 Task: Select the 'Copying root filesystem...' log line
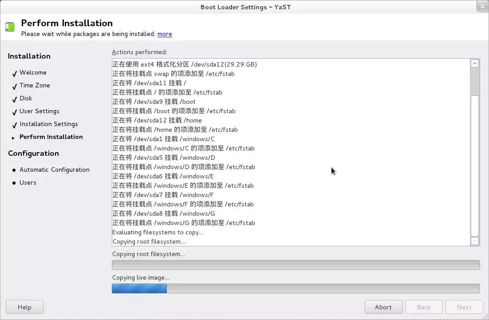pyautogui.click(x=149, y=242)
